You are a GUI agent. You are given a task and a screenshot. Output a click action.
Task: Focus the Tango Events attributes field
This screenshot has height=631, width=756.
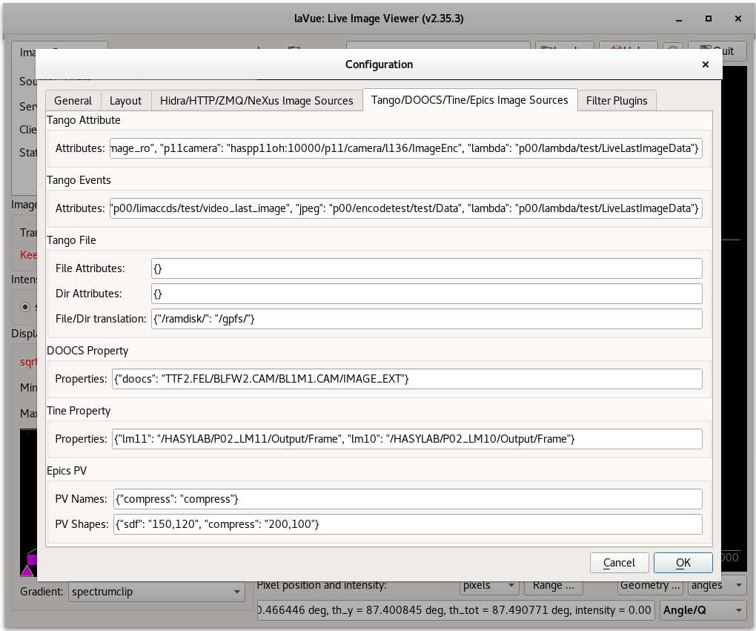pos(405,209)
